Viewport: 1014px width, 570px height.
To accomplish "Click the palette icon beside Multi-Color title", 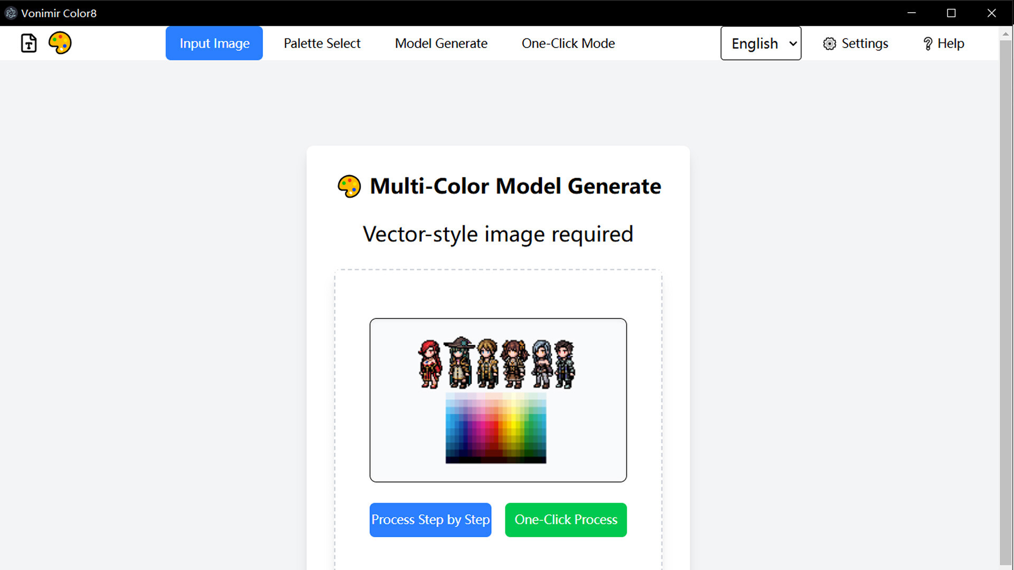I will (349, 186).
